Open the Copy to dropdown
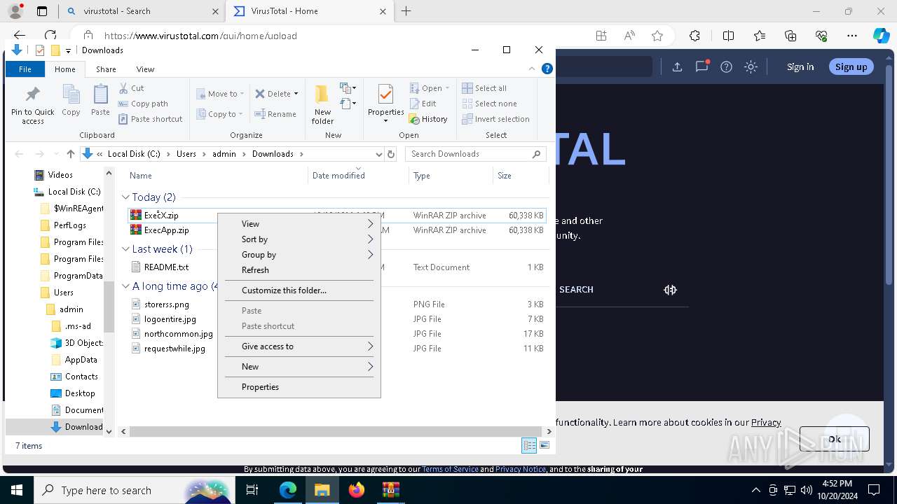Viewport: 897px width, 504px height. 219,114
